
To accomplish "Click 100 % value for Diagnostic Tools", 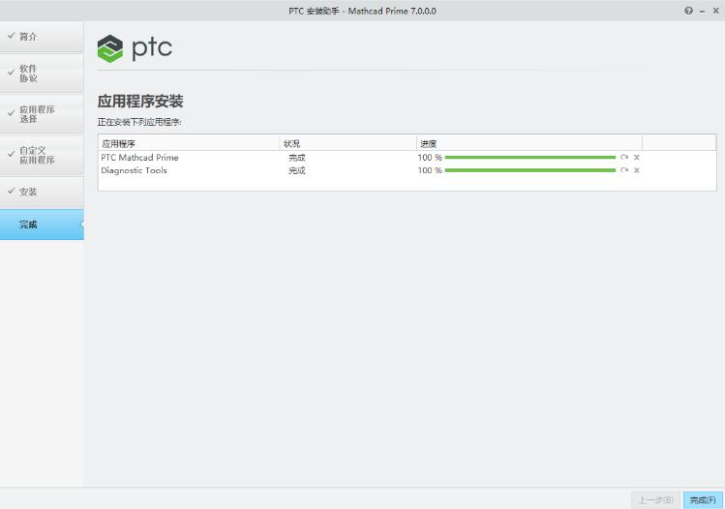I will coord(430,170).
